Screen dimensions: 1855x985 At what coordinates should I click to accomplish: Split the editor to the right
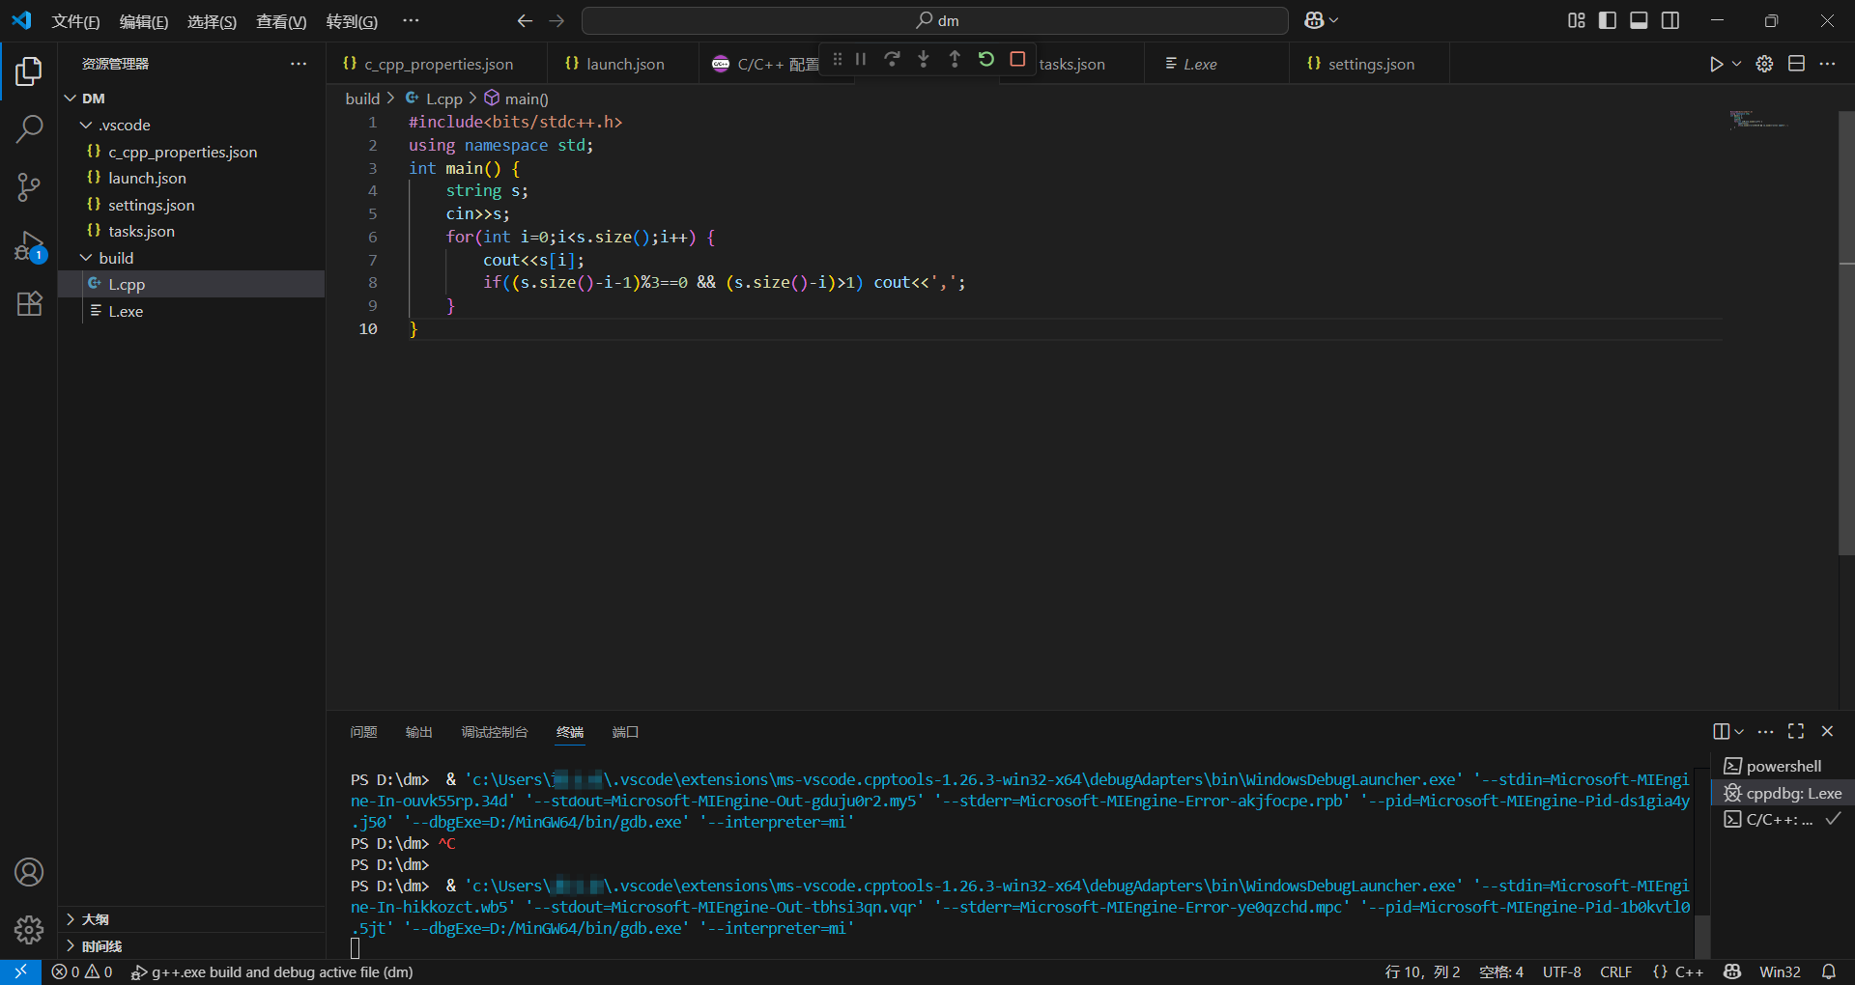1796,64
